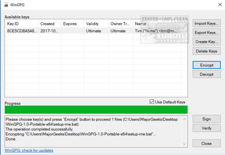Click the 2017-10... created date cell
The height and width of the screenshot is (155, 225).
[49, 31]
